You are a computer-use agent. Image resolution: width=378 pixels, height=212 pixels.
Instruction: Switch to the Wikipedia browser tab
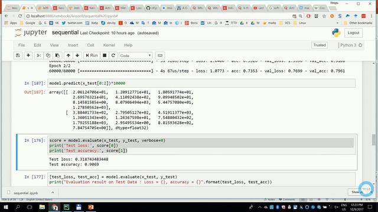tap(320, 8)
